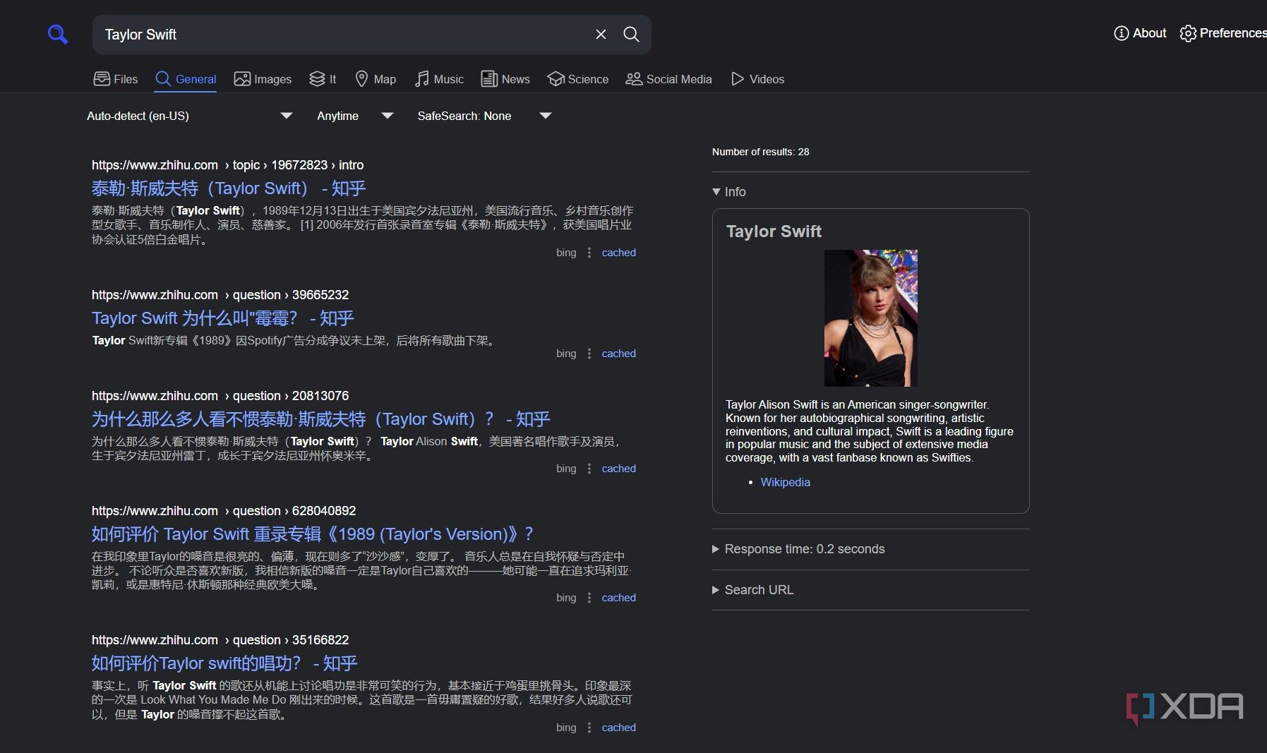Open the 如何评价Taylor swift的唱功 result
This screenshot has height=753, width=1267.
point(224,663)
